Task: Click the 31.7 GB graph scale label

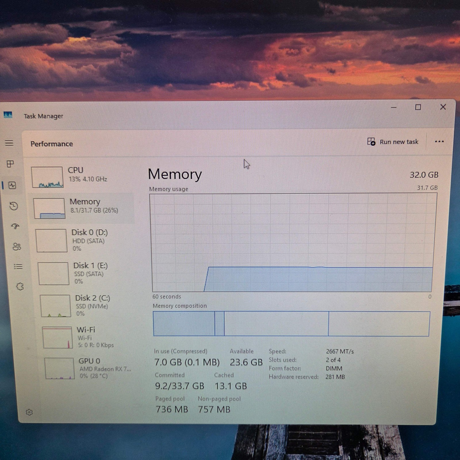Action: tap(427, 188)
